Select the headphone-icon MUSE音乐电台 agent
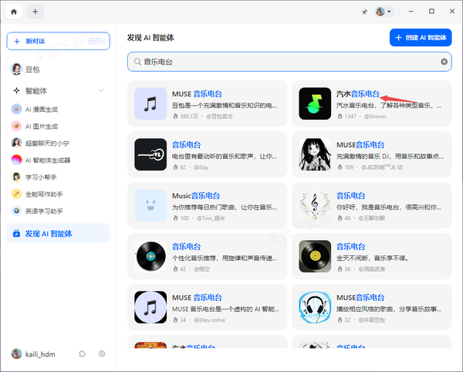The height and width of the screenshot is (372, 463). coord(315,306)
